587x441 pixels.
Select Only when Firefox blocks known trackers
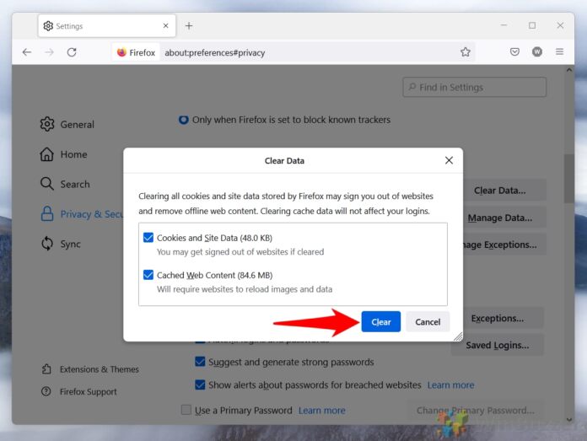click(184, 120)
